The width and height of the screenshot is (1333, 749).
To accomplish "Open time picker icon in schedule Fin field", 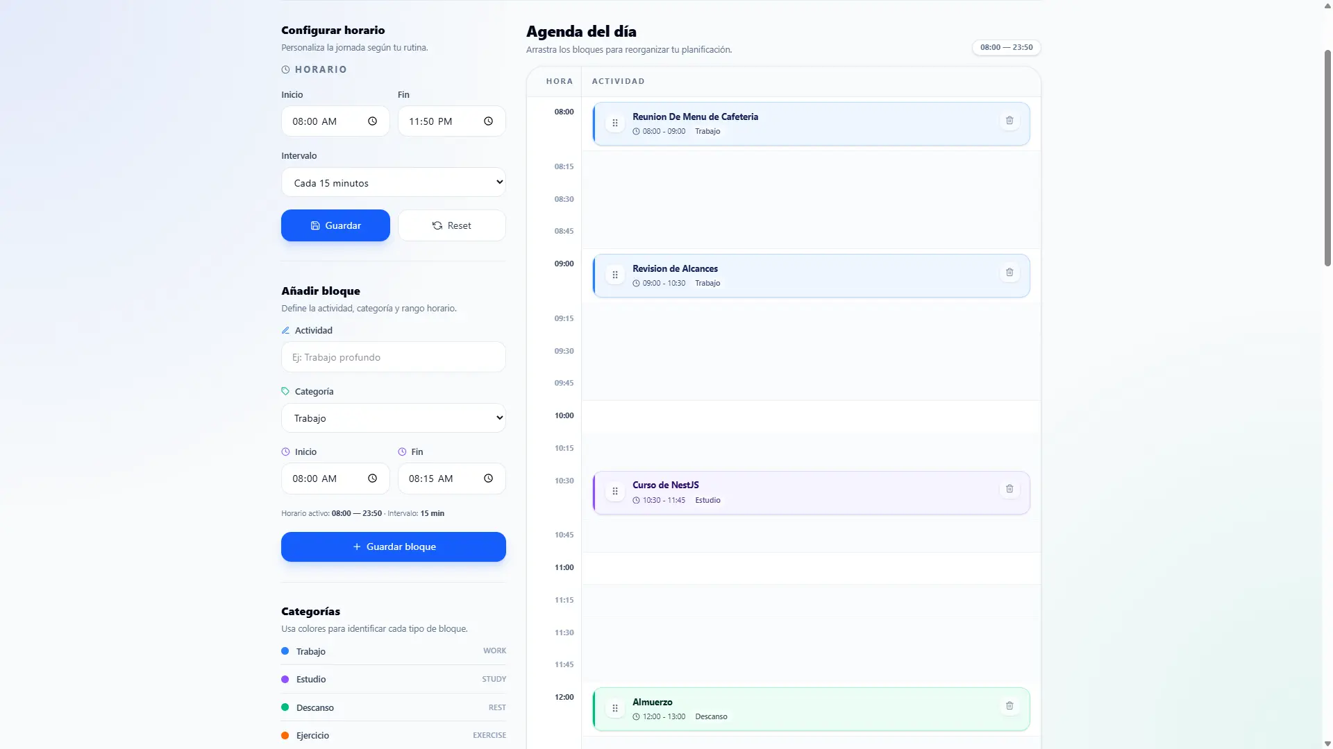I will (x=488, y=121).
